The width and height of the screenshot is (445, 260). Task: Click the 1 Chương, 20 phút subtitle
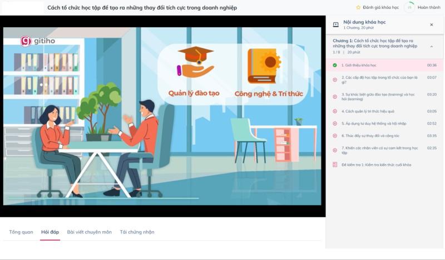coord(358,28)
